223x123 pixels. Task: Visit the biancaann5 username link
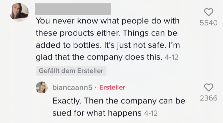(x=72, y=87)
